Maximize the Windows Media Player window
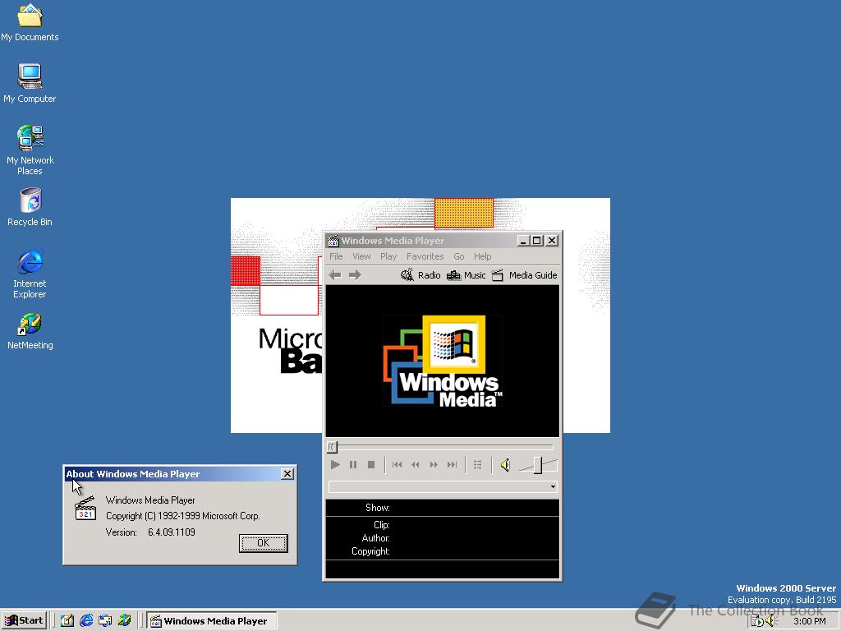The width and height of the screenshot is (841, 631). coord(536,241)
